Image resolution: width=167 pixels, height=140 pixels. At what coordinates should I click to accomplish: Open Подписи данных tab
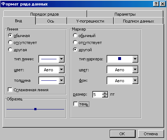(x=138, y=21)
